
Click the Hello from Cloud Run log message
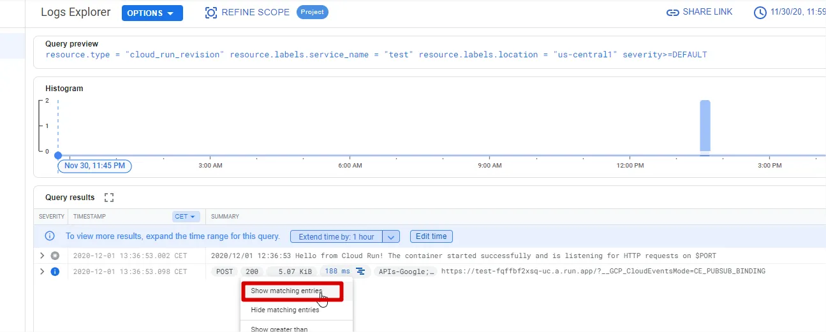[x=464, y=256]
